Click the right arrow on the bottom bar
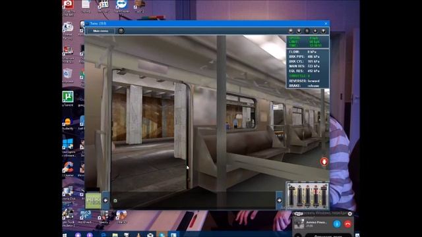The height and width of the screenshot is (237, 422). coord(280,200)
